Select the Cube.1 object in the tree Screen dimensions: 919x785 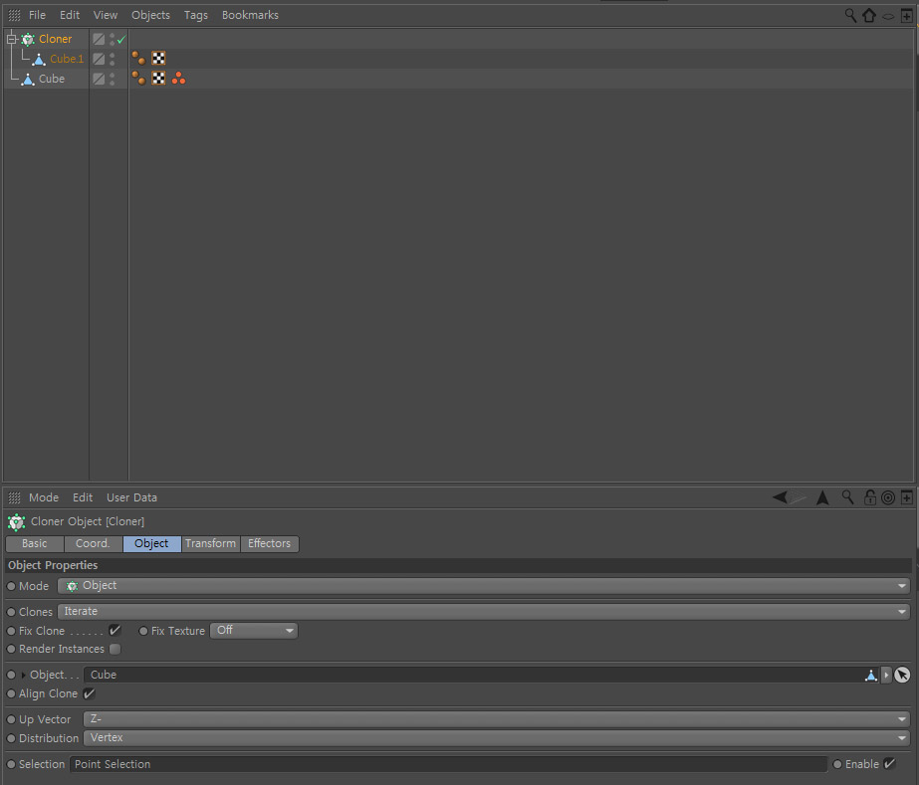(x=67, y=59)
